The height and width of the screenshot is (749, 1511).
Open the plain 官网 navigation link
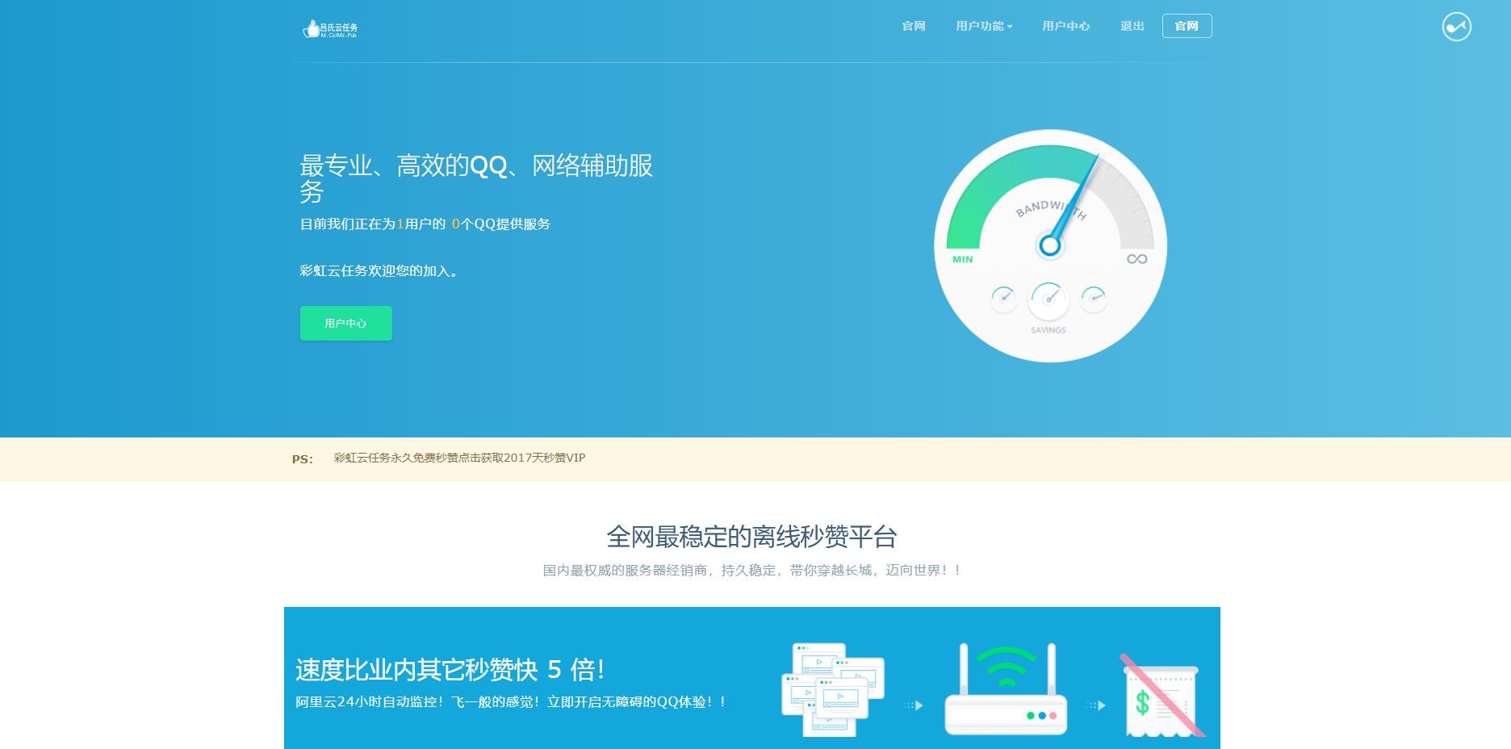pyautogui.click(x=913, y=27)
